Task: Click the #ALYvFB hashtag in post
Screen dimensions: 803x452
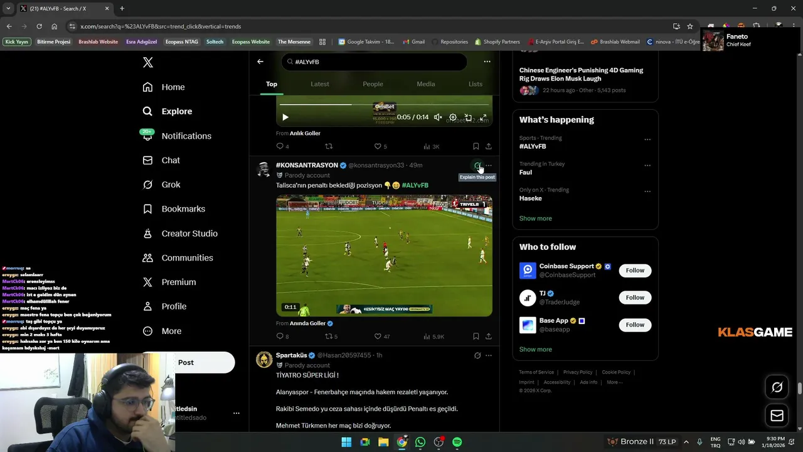Action: click(415, 185)
